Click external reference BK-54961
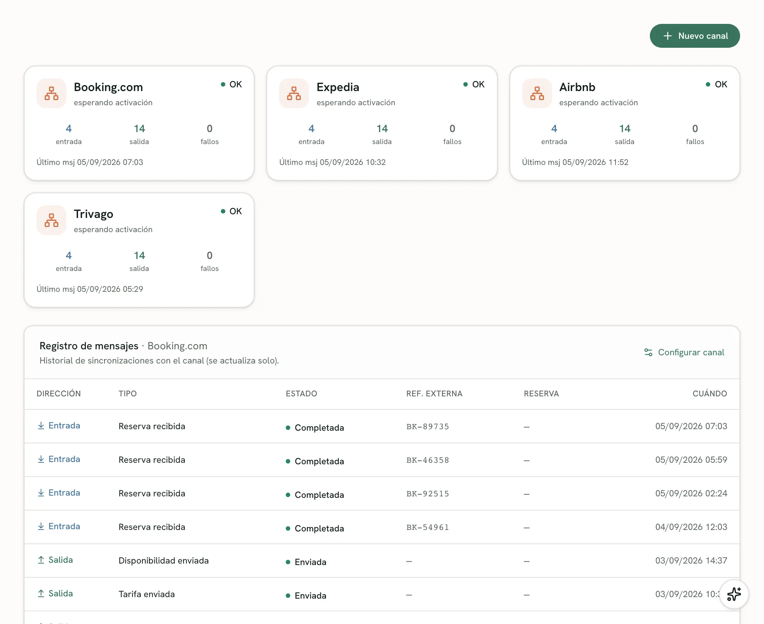 [428, 527]
